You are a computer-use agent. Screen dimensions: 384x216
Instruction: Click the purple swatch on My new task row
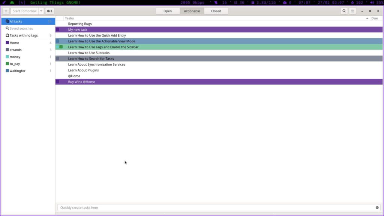point(57,30)
